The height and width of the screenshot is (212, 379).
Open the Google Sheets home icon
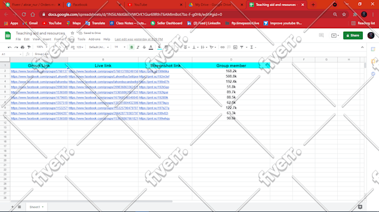click(8, 36)
